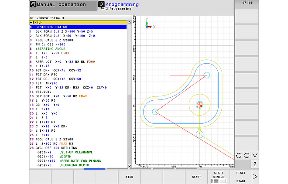Click the small home icon under Programming
This screenshot has height=184, width=288.
pos(106,9)
